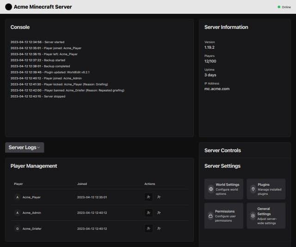Expand the Server Controls section header
Image resolution: width=296 pixels, height=247 pixels.
222,150
